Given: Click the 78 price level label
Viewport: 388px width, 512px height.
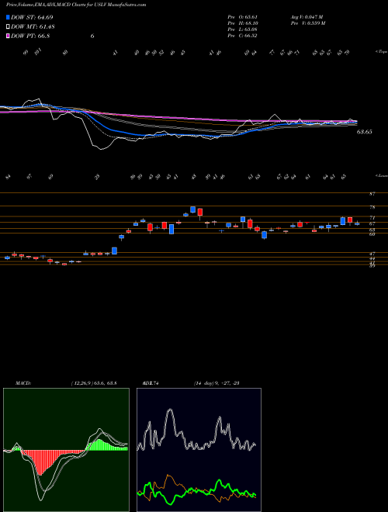Looking at the screenshot, I should [372, 207].
